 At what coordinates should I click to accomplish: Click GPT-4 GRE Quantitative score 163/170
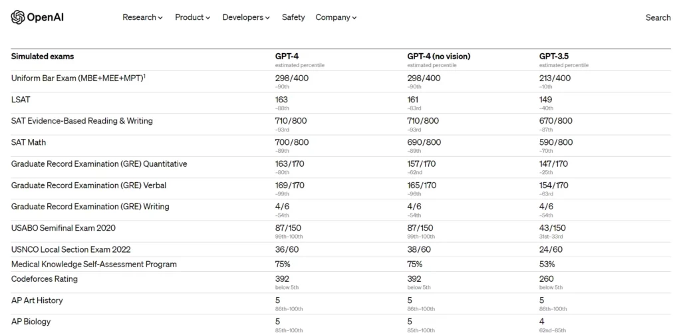coord(290,164)
